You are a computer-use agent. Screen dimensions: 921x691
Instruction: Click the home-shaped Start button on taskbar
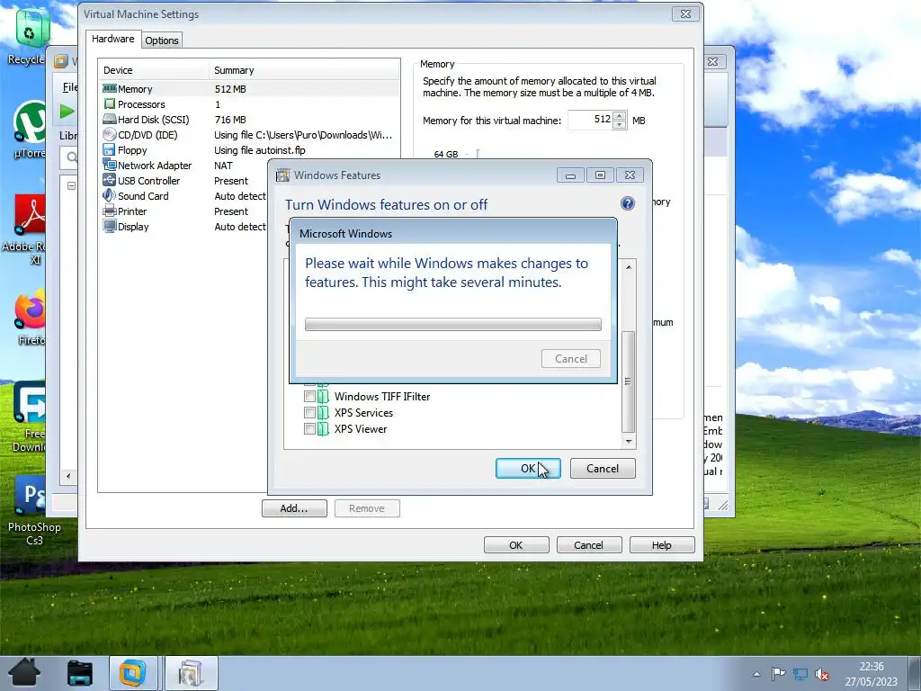coord(24,672)
